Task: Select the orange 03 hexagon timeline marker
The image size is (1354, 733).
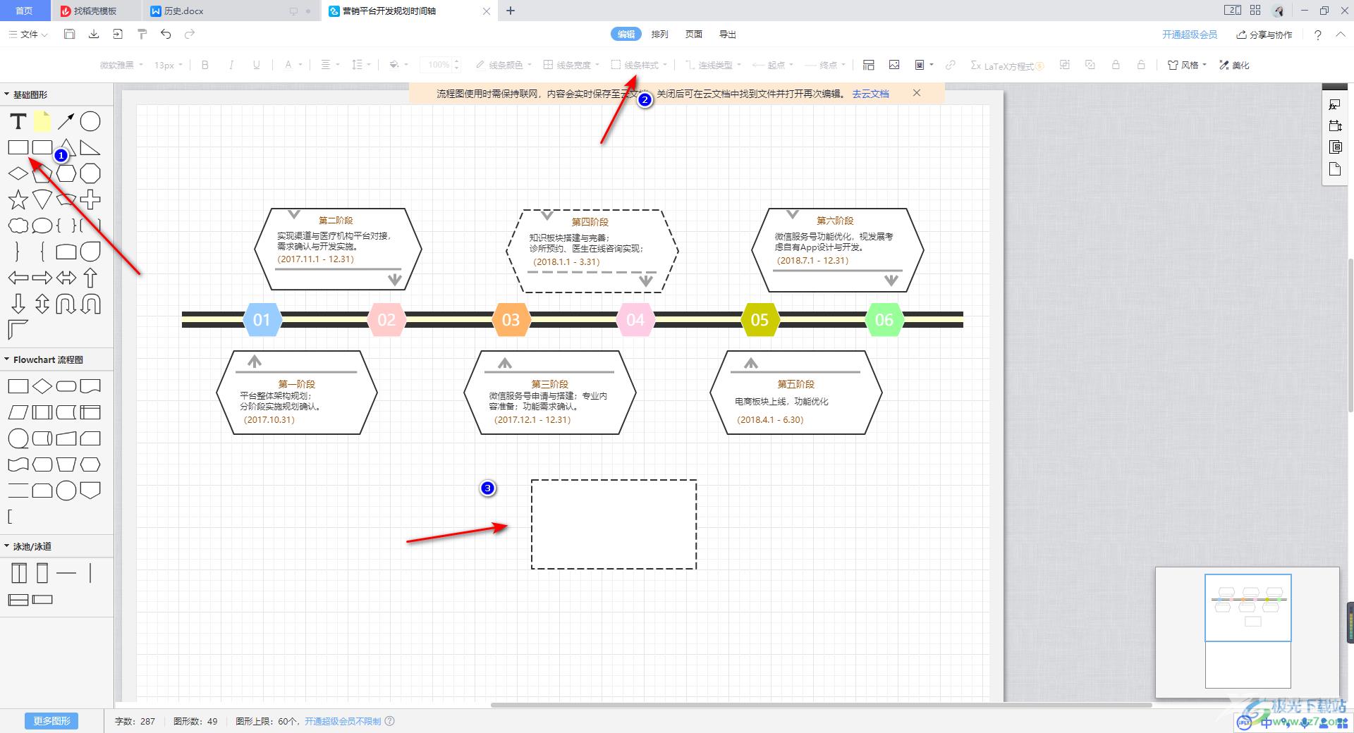Action: [511, 319]
